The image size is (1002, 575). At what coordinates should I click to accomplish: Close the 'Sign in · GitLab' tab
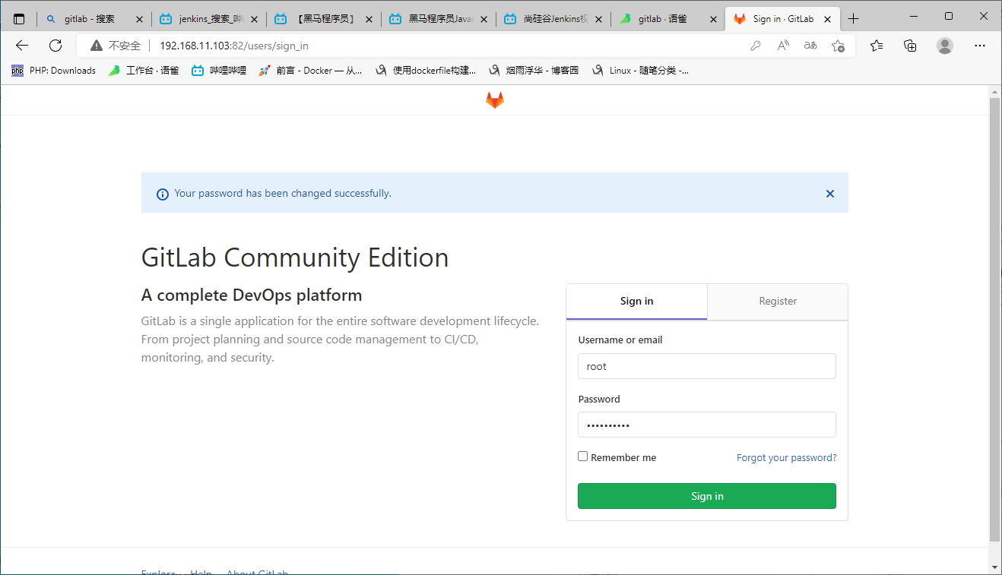(x=827, y=19)
